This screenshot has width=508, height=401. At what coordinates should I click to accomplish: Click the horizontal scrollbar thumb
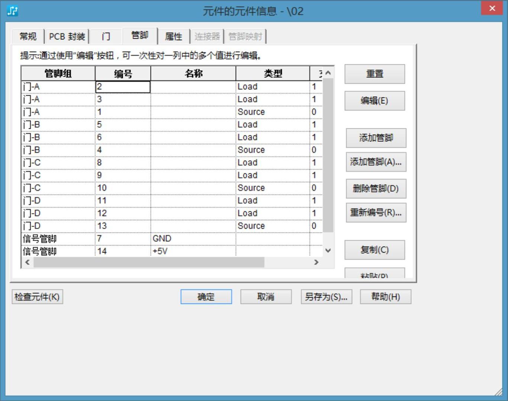click(149, 262)
